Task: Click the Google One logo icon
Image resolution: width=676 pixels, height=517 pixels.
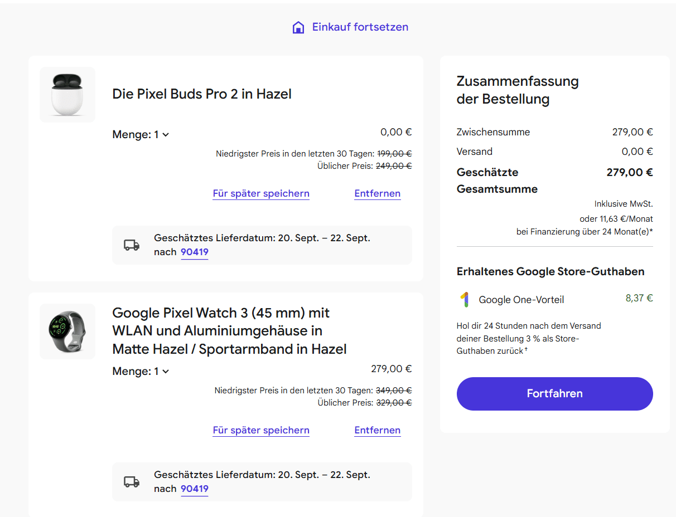Action: 464,300
